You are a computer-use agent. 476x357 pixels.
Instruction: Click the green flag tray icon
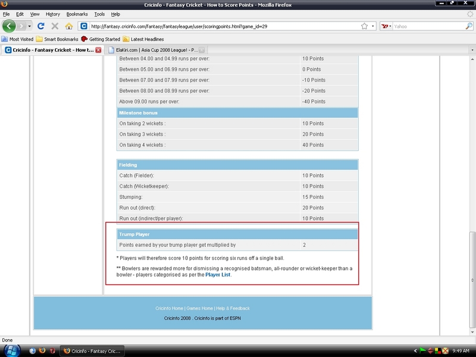click(x=422, y=351)
